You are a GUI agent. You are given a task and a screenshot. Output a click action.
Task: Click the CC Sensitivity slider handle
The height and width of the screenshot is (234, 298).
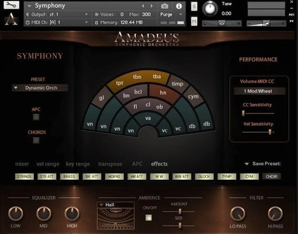point(243,113)
